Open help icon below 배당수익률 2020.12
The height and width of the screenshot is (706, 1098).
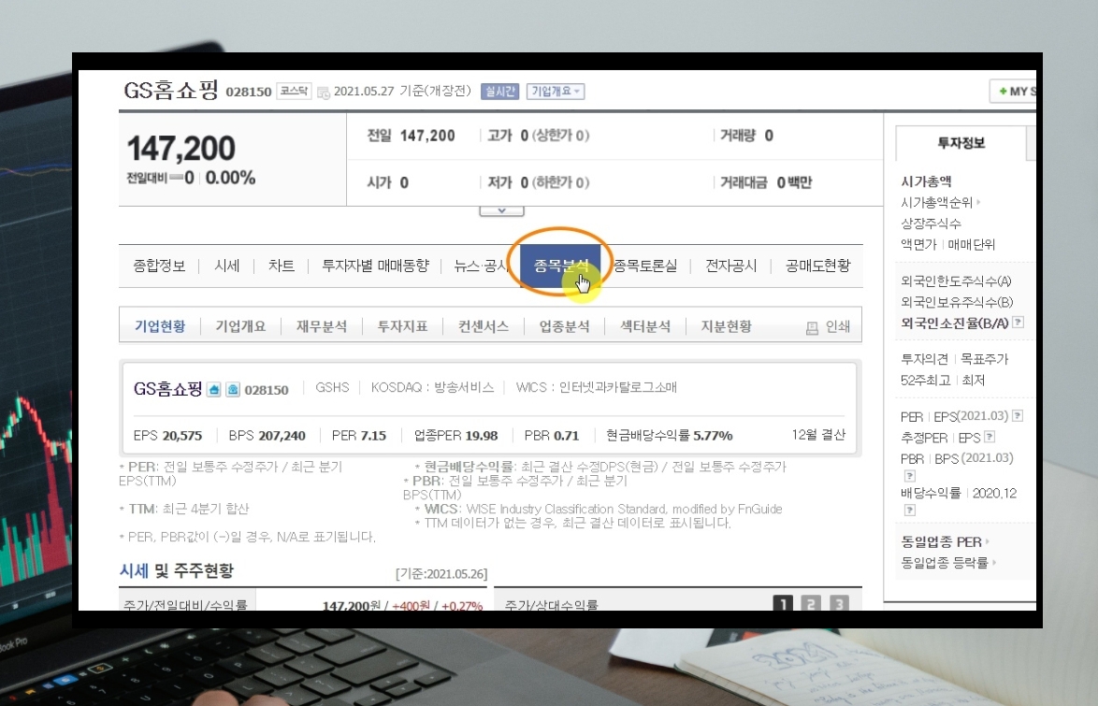tap(909, 510)
